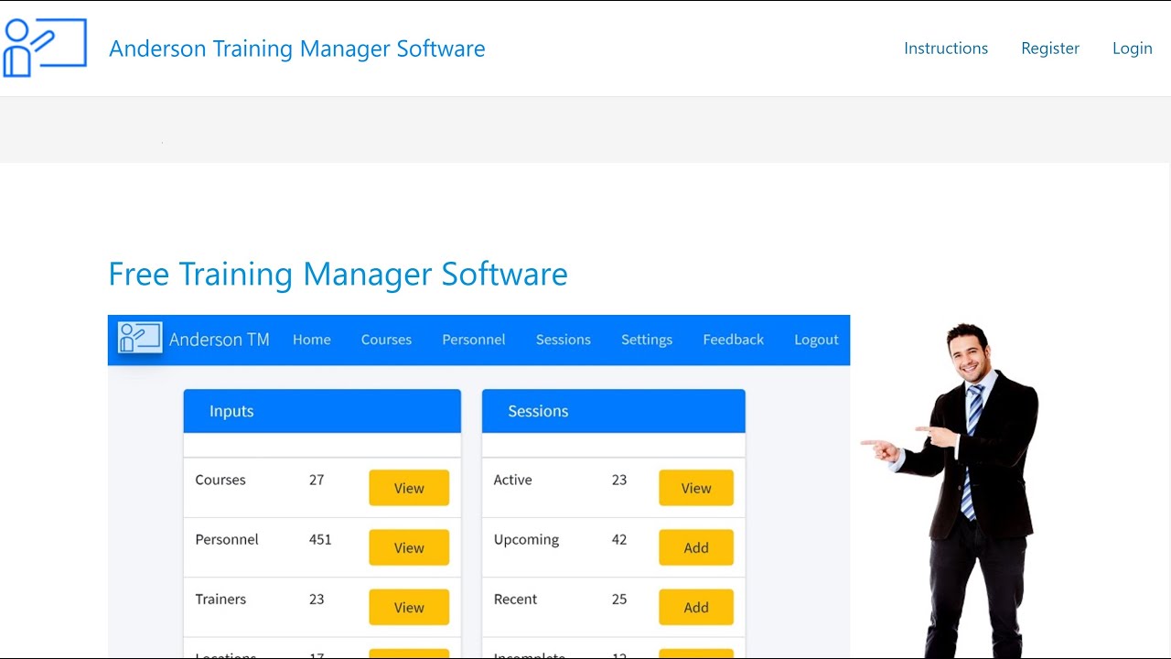Go to the Register page
This screenshot has width=1171, height=659.
point(1050,49)
